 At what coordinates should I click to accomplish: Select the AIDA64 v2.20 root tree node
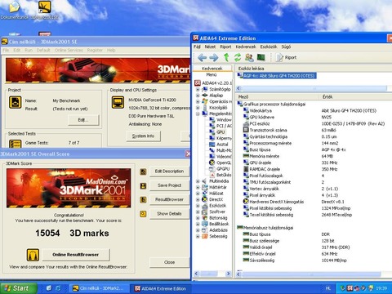(216, 83)
